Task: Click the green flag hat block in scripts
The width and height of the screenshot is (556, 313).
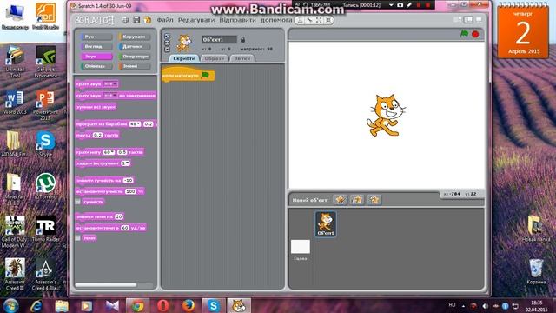Action: [x=188, y=75]
